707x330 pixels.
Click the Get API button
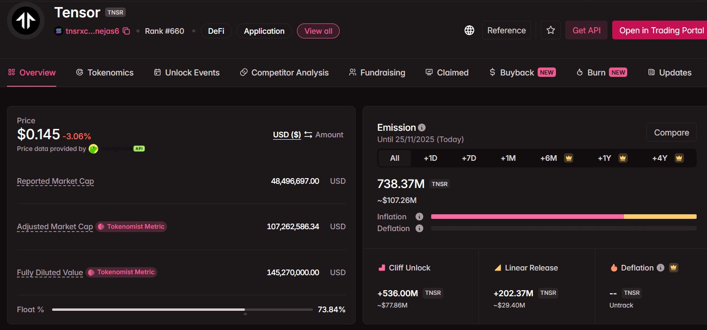[586, 30]
